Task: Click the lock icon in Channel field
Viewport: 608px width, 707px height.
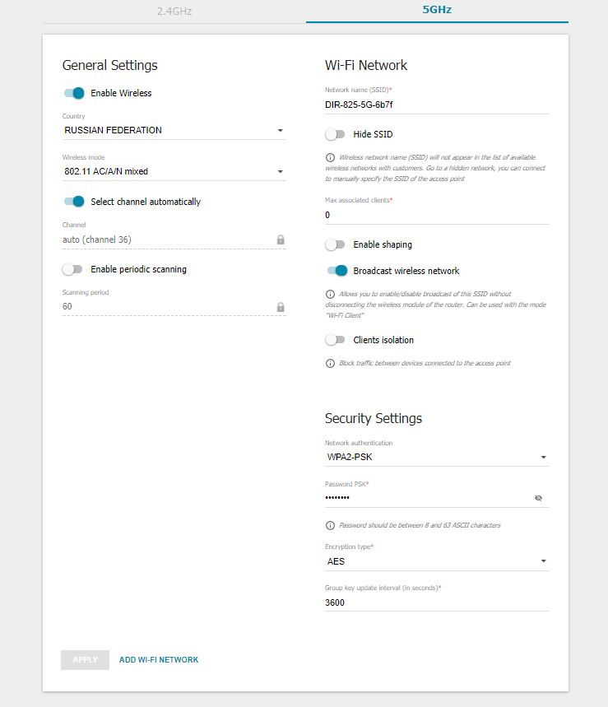Action: pyautogui.click(x=281, y=240)
